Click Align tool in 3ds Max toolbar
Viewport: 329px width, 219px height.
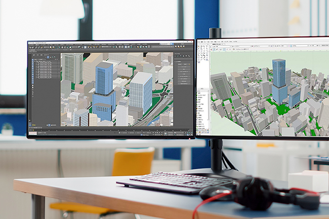[x=116, y=47]
